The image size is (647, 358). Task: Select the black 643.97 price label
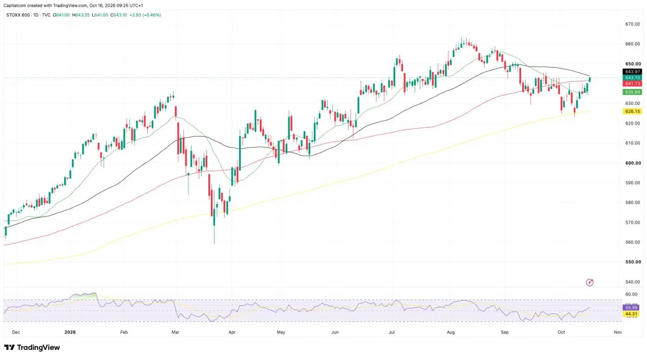point(632,71)
